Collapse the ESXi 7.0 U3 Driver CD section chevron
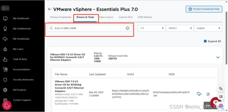The height and width of the screenshot is (112, 228). point(218,57)
